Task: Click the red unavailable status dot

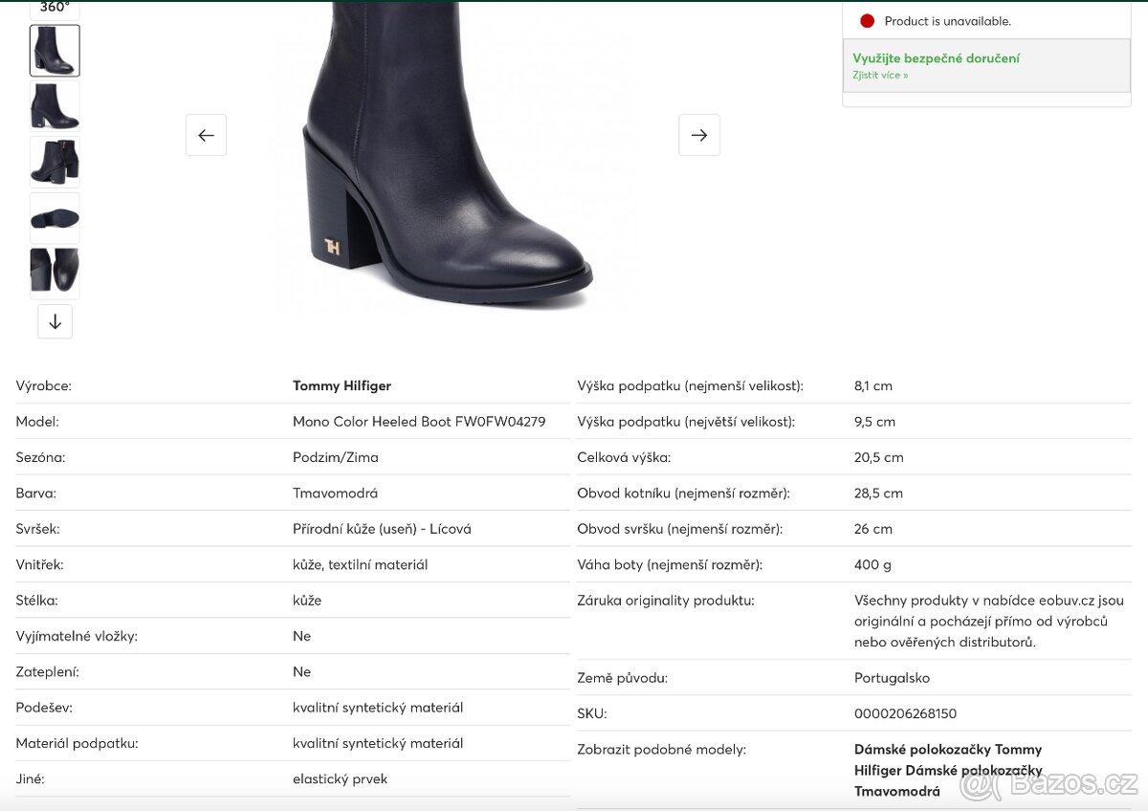Action: coord(867,21)
